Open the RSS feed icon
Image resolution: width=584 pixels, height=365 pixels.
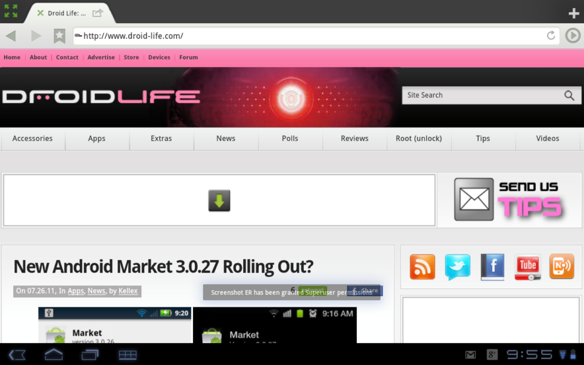point(423,267)
